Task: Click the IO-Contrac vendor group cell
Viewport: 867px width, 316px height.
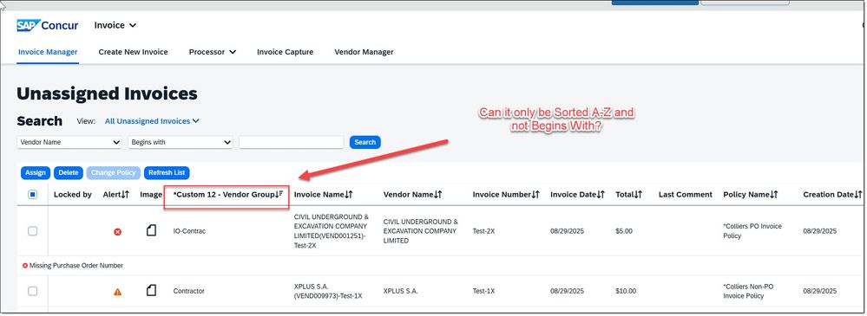Action: point(189,231)
